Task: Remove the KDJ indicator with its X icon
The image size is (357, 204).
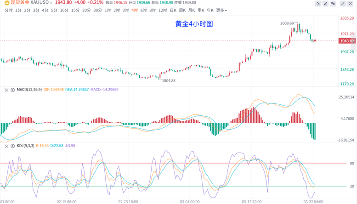Action: [6, 146]
